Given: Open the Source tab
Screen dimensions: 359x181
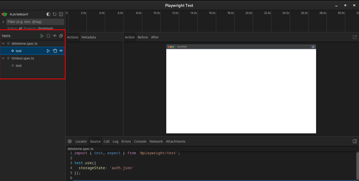Looking at the screenshot, I should pos(95,141).
